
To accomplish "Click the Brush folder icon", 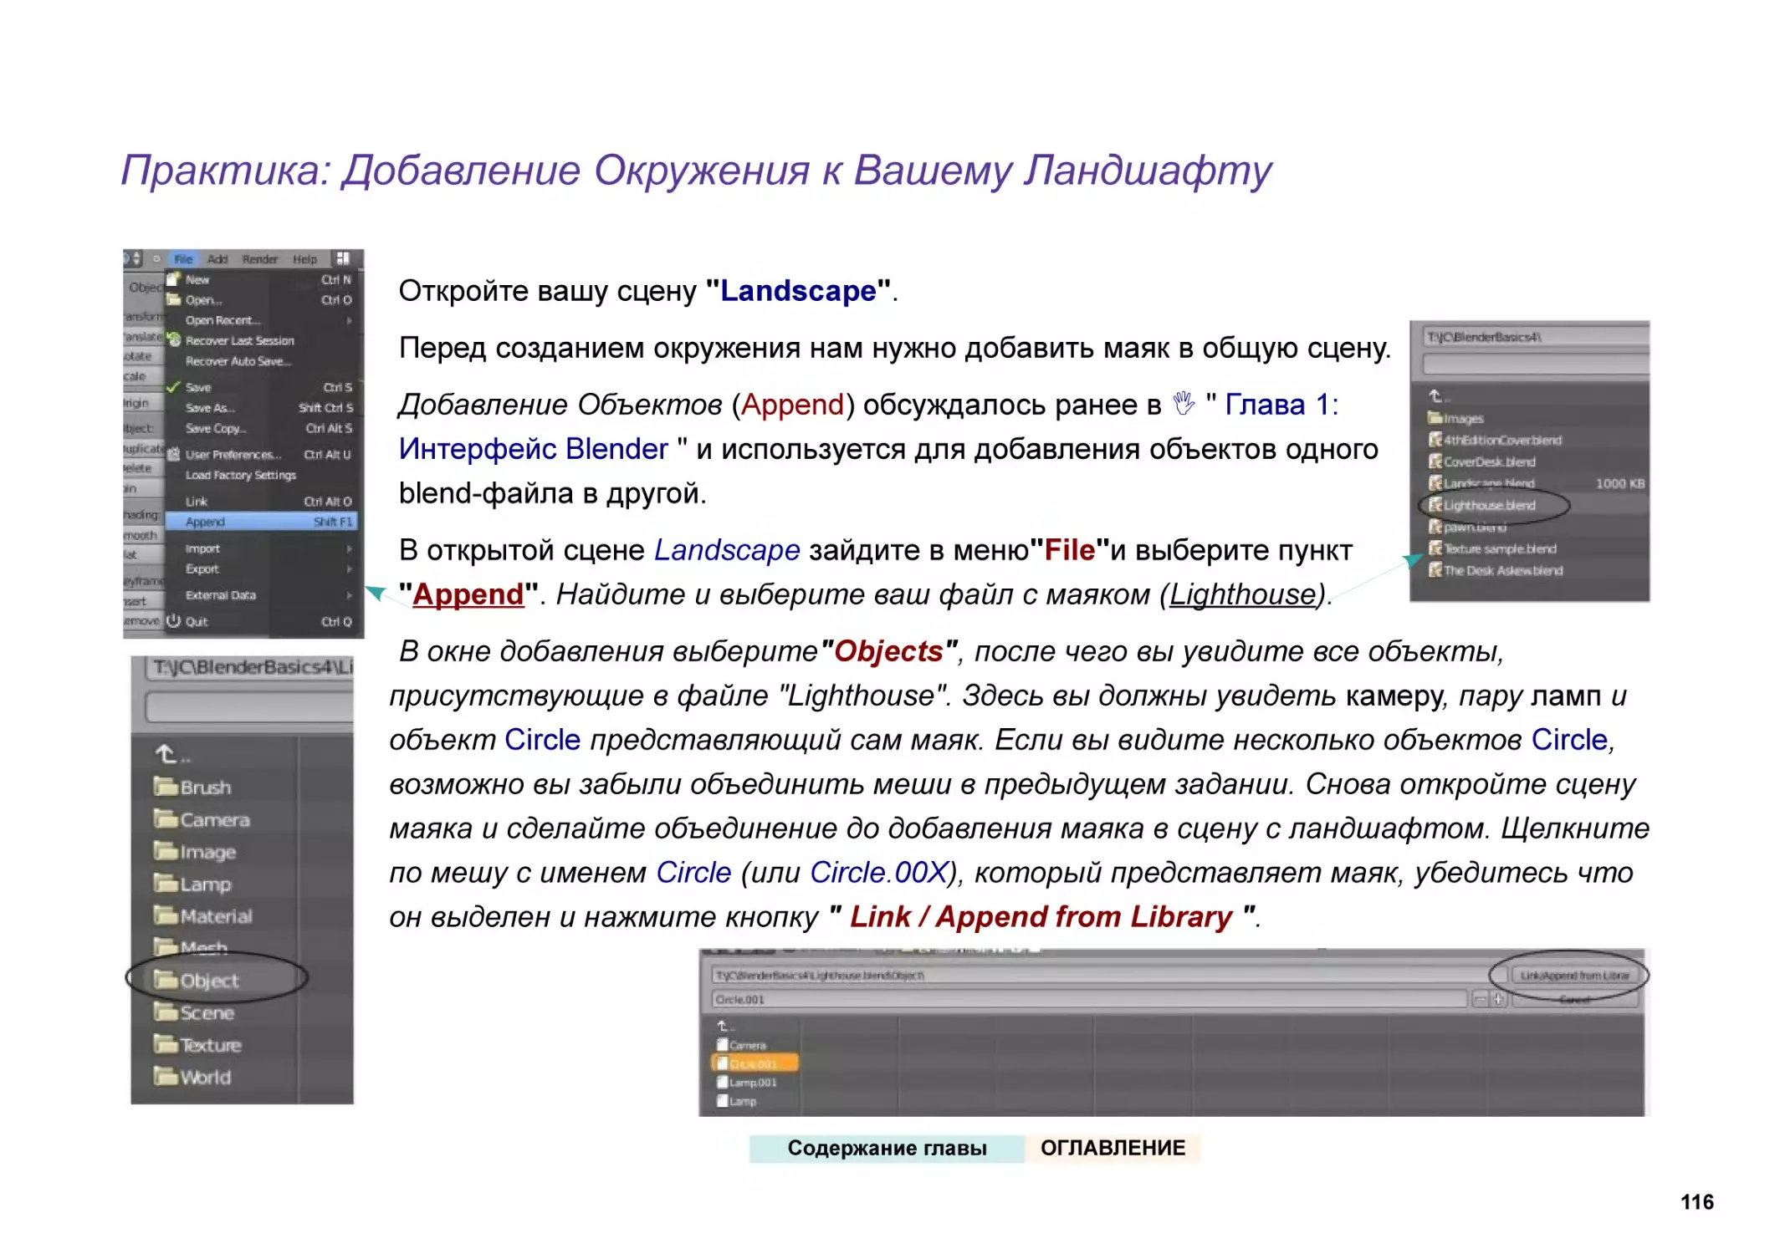I will point(166,787).
